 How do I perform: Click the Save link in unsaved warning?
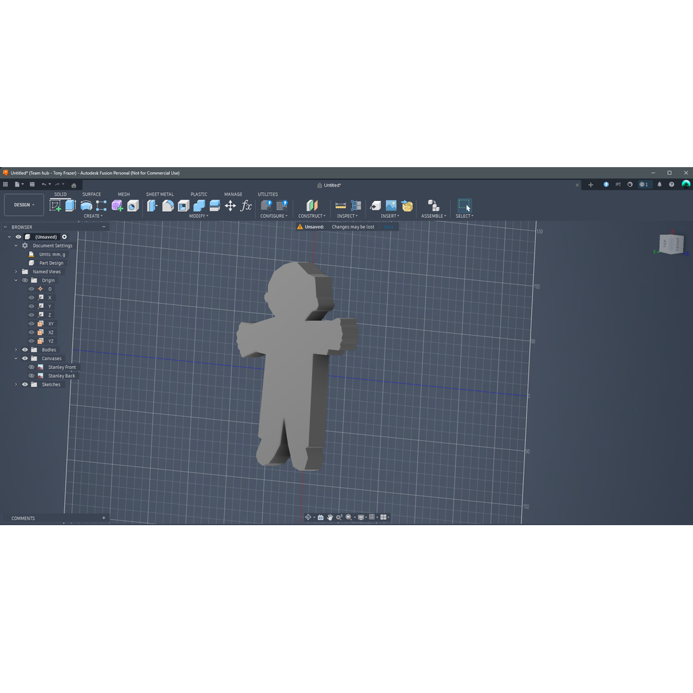coord(388,227)
